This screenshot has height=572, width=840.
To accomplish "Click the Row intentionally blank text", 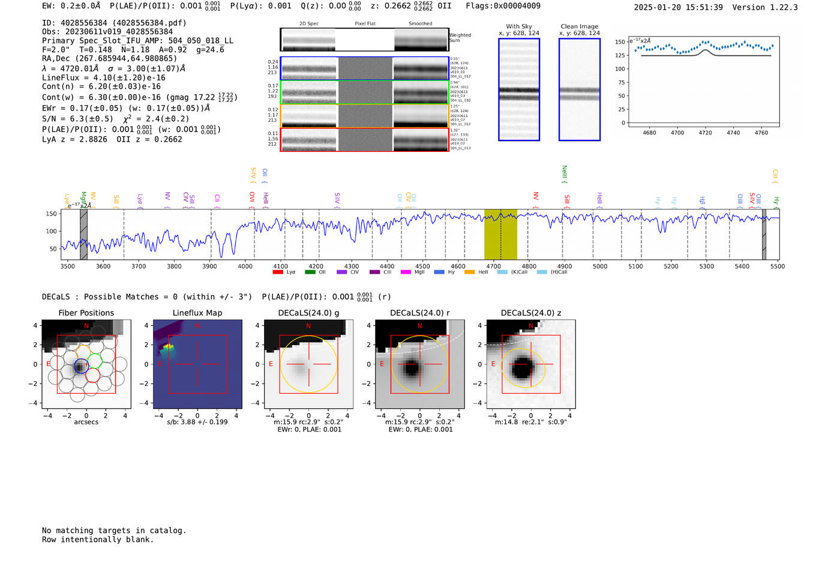I will coord(98,540).
